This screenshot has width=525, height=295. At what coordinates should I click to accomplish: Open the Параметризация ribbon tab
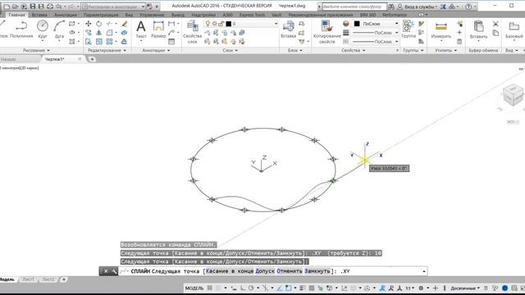point(101,15)
